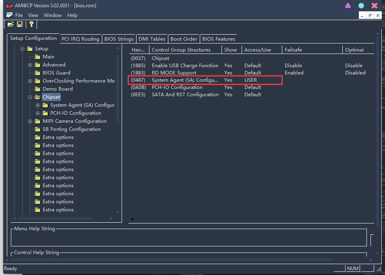Click the open Chipset folder icon
Image resolution: width=385 pixels, height=275 pixels.
pyautogui.click(x=37, y=97)
